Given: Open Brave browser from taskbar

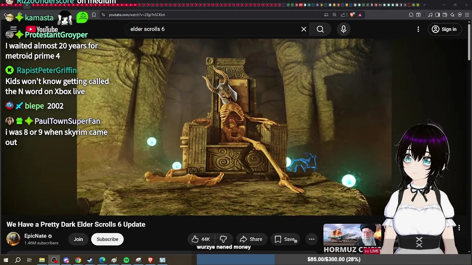Looking at the screenshot, I should point(150,260).
